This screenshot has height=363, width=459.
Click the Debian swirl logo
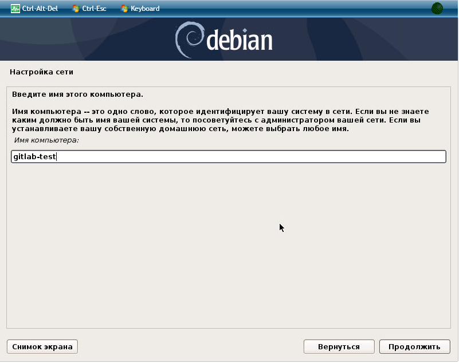pos(190,40)
